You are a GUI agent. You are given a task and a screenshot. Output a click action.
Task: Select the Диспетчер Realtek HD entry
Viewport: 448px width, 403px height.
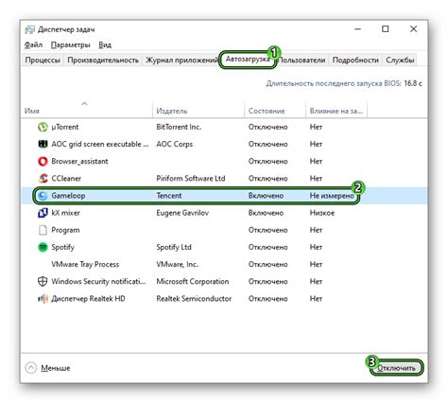(88, 299)
